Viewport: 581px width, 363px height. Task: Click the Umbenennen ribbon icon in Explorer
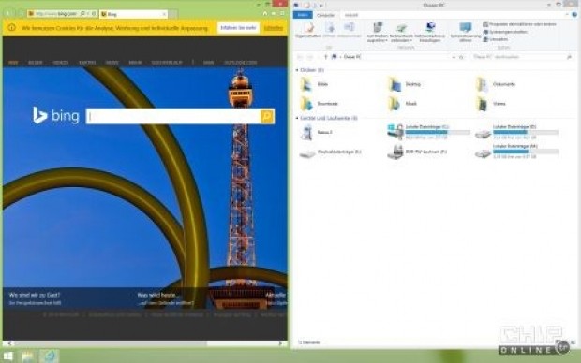(349, 30)
